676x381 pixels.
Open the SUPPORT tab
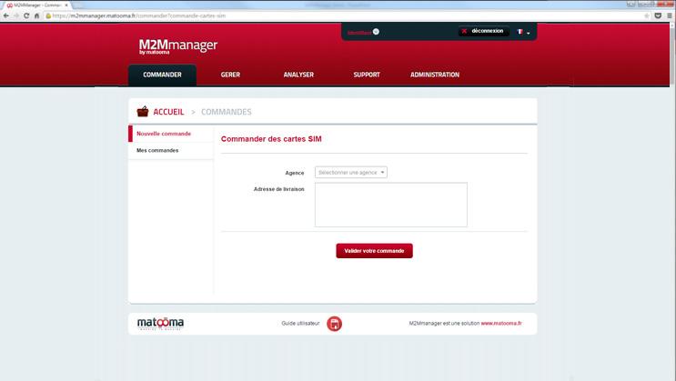coord(367,75)
